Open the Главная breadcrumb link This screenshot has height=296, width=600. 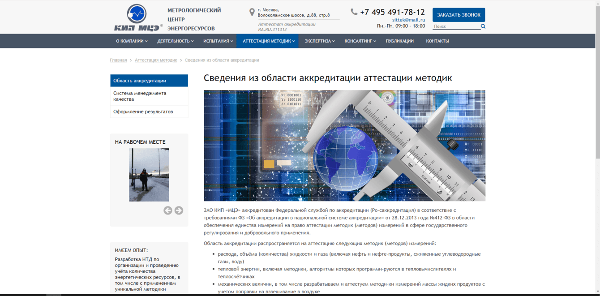pos(118,60)
